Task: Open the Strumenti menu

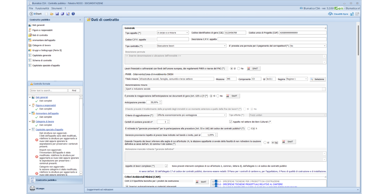Action: [57, 8]
